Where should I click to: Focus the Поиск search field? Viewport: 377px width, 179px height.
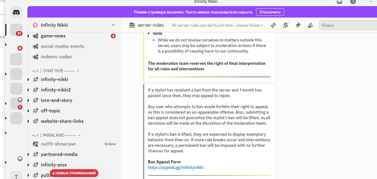tap(347, 25)
